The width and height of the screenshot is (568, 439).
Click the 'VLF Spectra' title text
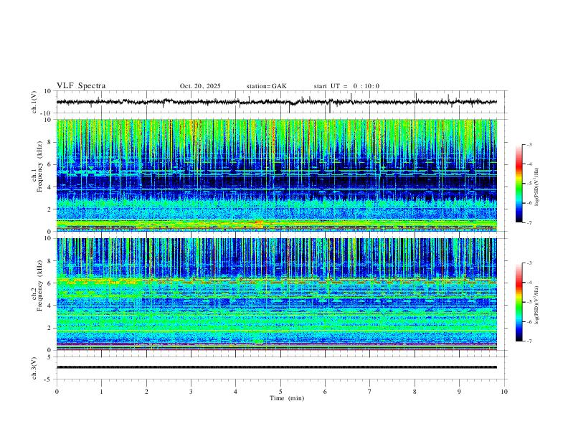pos(81,86)
